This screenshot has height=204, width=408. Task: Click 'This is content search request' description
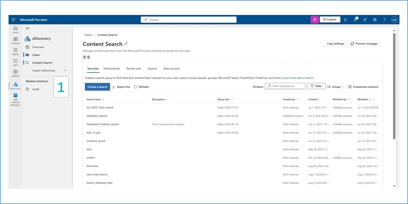(x=168, y=124)
